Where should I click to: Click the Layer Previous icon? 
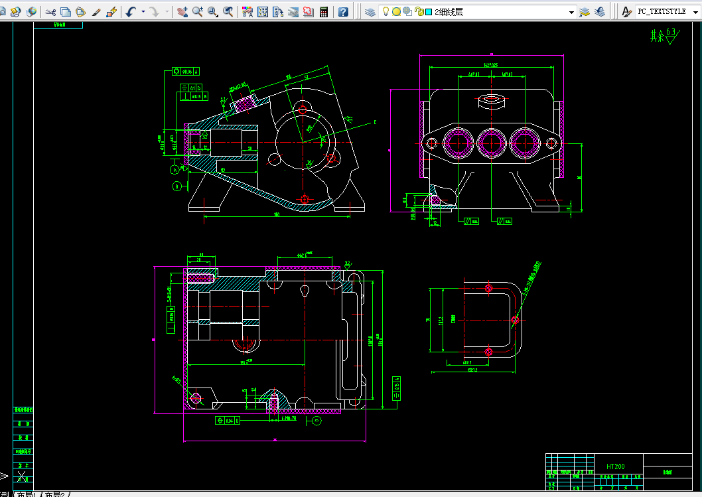[600, 12]
